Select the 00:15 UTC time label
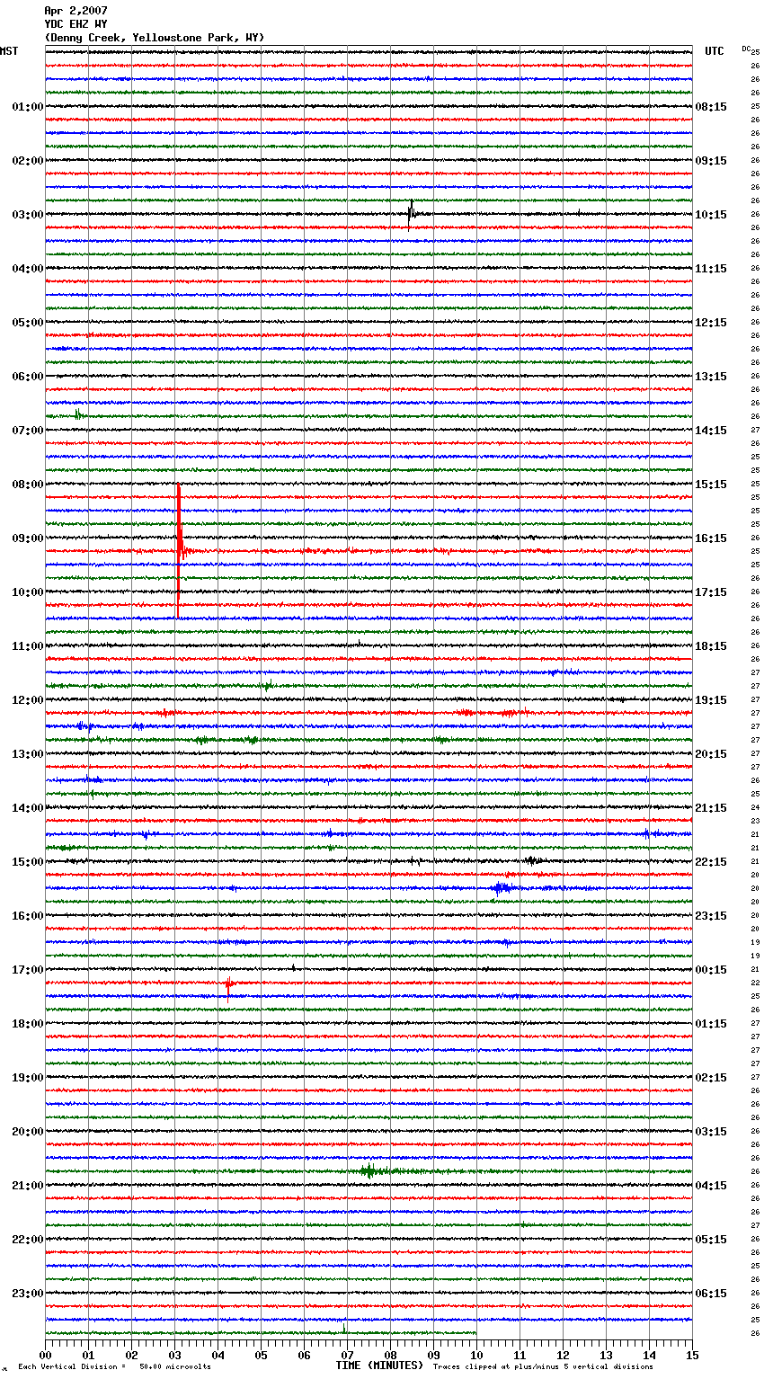This screenshot has width=764, height=1379. click(710, 970)
